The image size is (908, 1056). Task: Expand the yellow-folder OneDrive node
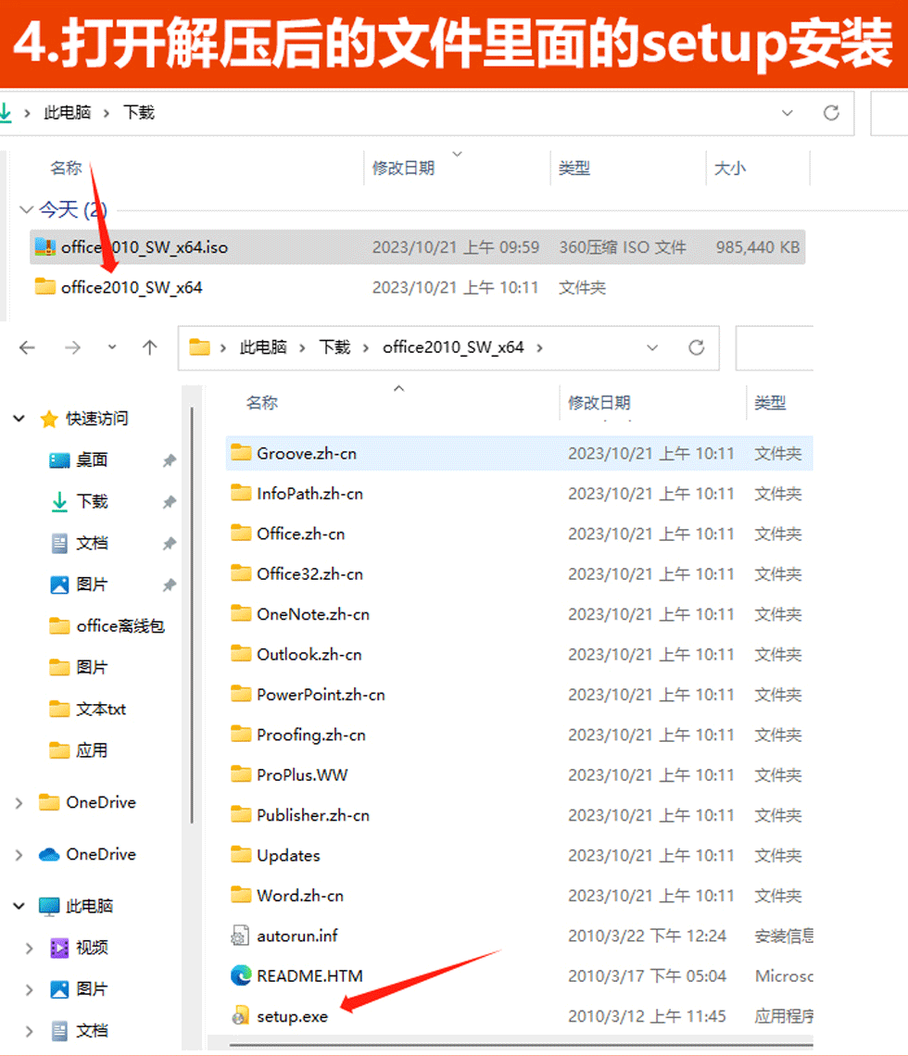(19, 803)
